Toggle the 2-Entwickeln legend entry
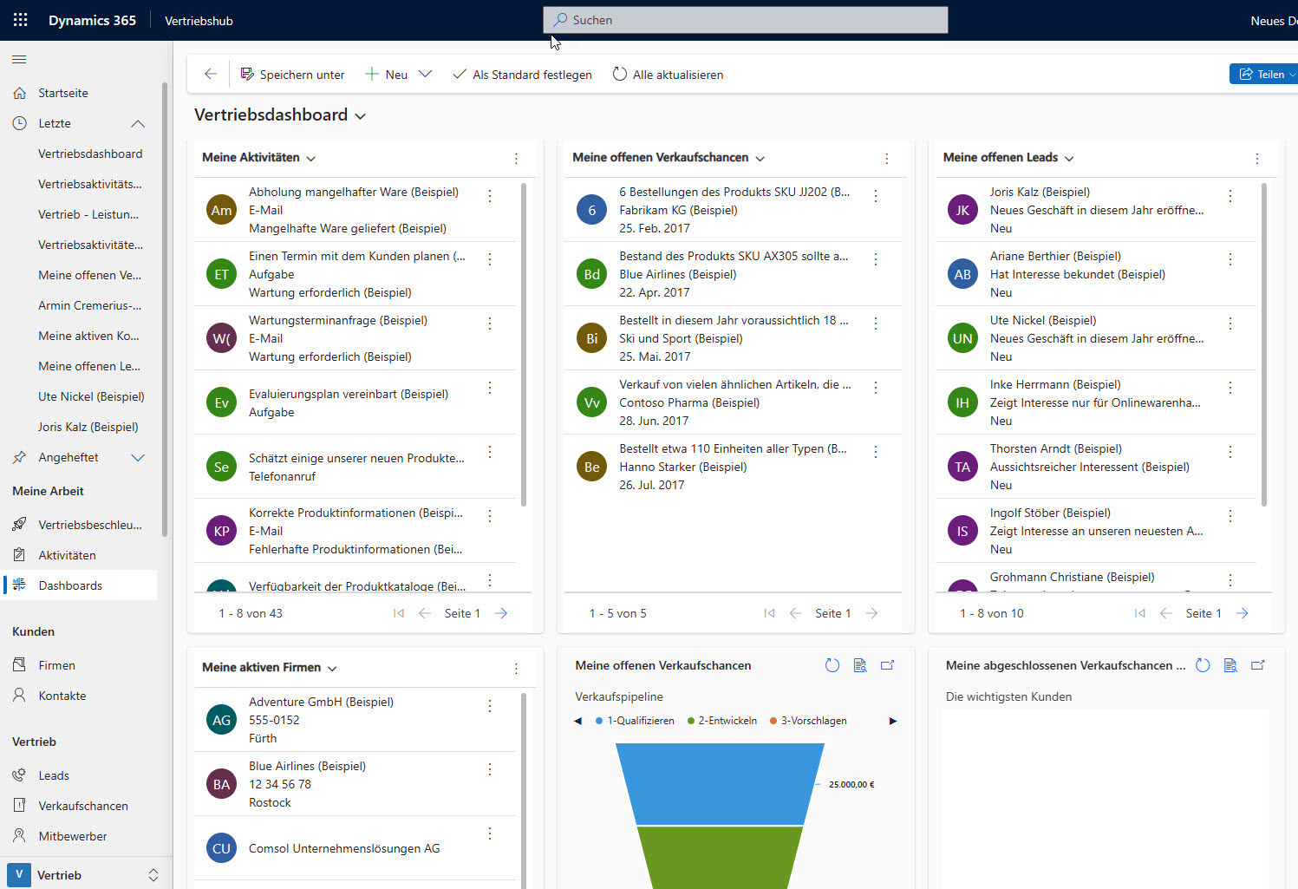Viewport: 1298px width, 889px height. (722, 721)
